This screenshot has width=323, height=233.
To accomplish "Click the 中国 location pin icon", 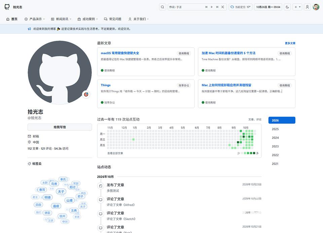I will (29, 142).
